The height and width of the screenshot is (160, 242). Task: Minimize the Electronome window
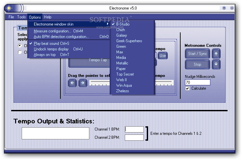pos(224,8)
